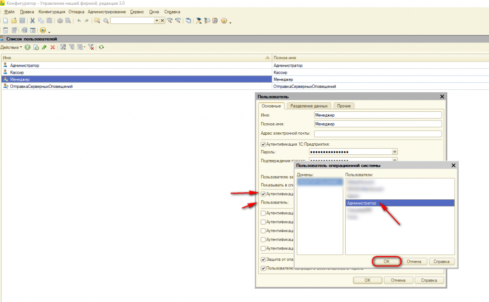Viewport: 489px width, 302px height.
Task: Click the Адрес электронной почты input field
Action: (x=378, y=133)
